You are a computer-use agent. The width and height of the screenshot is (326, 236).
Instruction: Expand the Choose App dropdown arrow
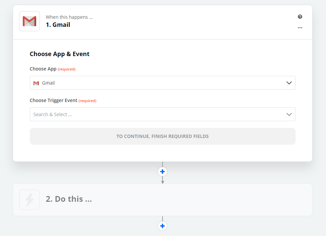[x=289, y=83]
